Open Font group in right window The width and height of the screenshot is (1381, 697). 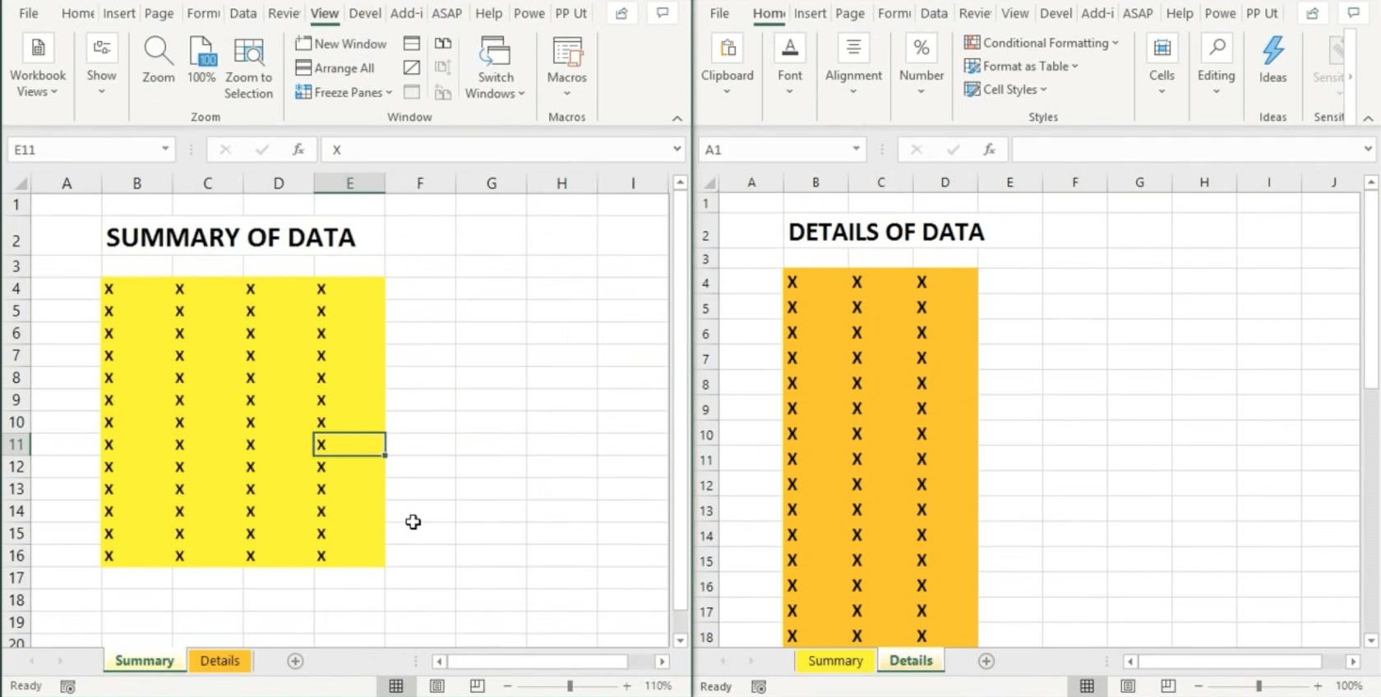789,66
